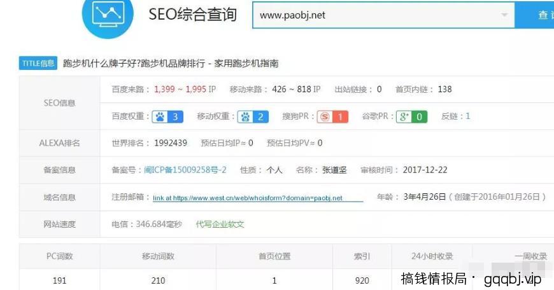Click the blue 查询 search button
554x290 pixels.
534,15
